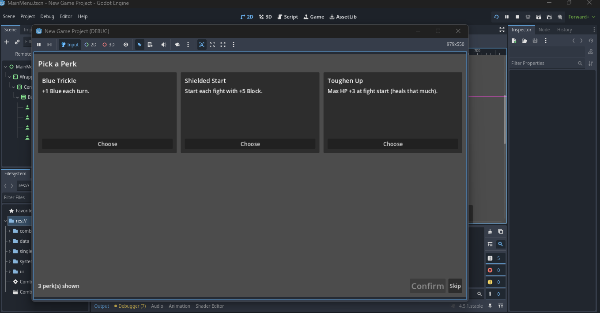
Task: Stop the running project
Action: click(x=517, y=17)
